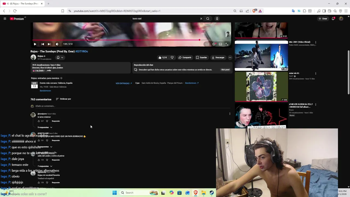Open options menu for the @moniporro comment
This screenshot has height=197, width=350.
coord(230,114)
